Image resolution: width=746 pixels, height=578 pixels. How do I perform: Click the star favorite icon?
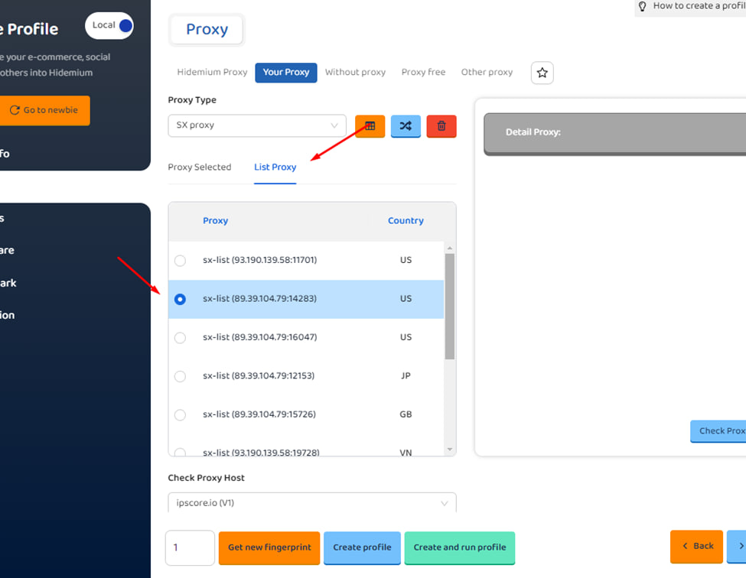pyautogui.click(x=542, y=73)
